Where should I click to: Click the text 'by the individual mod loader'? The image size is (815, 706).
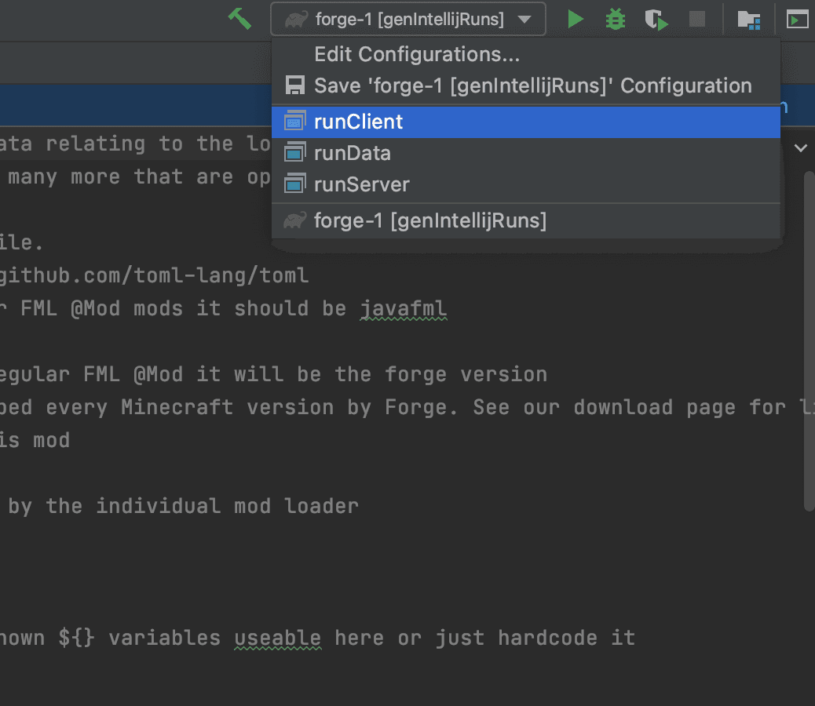[x=184, y=506]
